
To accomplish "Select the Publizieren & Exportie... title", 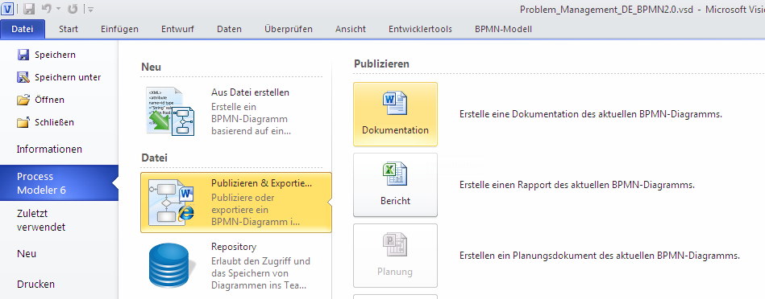I will (x=261, y=183).
